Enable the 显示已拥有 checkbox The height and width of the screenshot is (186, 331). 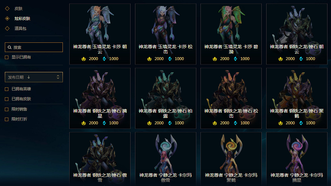(x=6, y=57)
